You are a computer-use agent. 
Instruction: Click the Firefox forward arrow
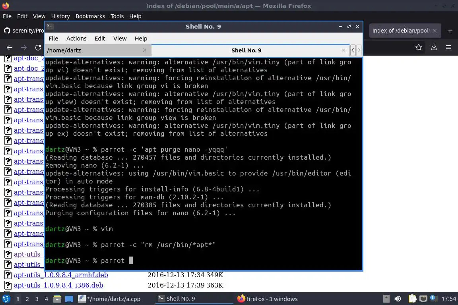(x=24, y=48)
